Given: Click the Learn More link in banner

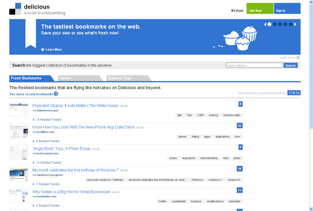Looking at the screenshot, I should coord(54,50).
